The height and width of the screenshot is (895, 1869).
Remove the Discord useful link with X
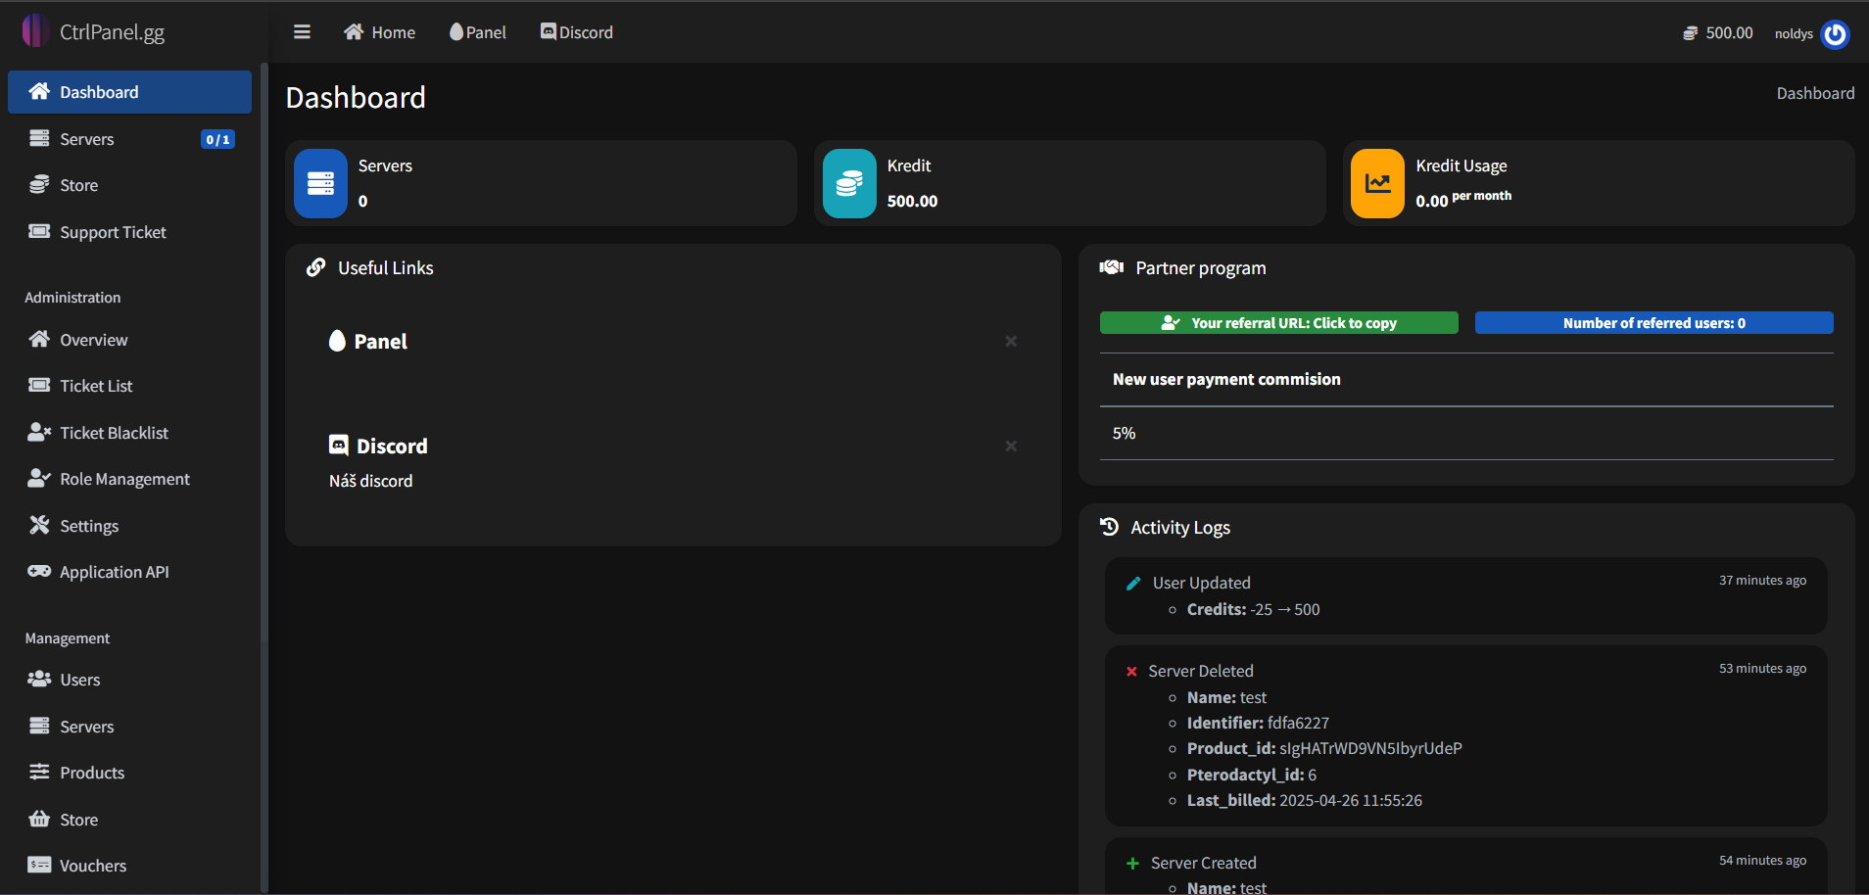[x=1011, y=447]
